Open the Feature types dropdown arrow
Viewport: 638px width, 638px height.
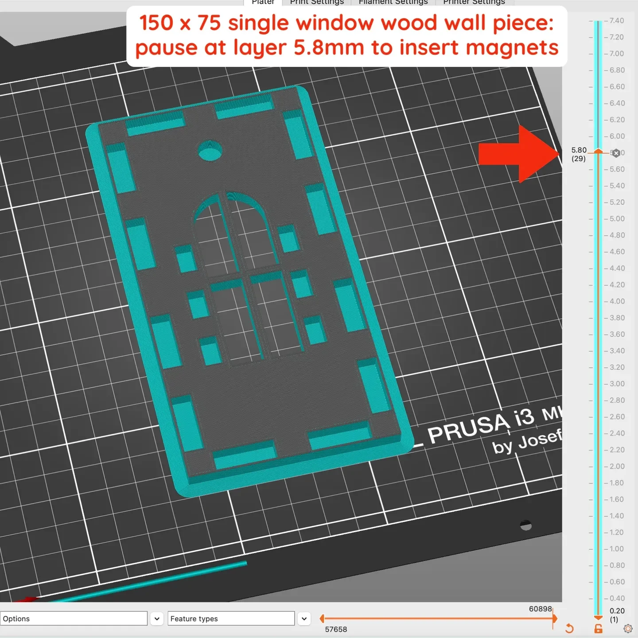[304, 619]
